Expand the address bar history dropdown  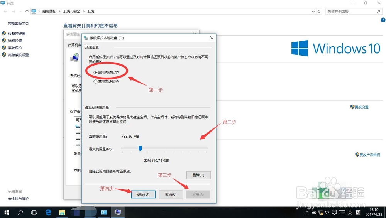(x=313, y=12)
